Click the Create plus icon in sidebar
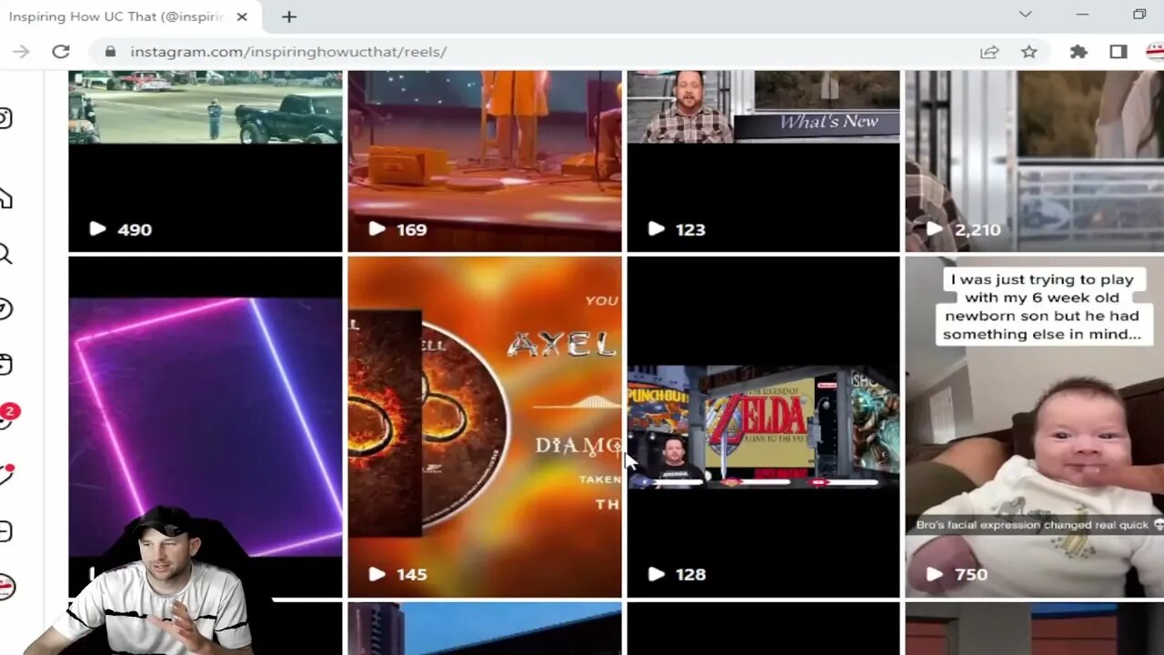 [5, 531]
